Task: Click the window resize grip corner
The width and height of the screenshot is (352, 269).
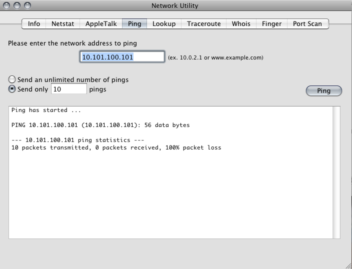Action: click(x=347, y=264)
